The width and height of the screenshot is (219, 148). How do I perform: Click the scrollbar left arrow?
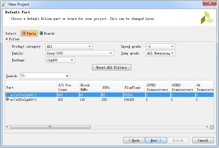7,127
